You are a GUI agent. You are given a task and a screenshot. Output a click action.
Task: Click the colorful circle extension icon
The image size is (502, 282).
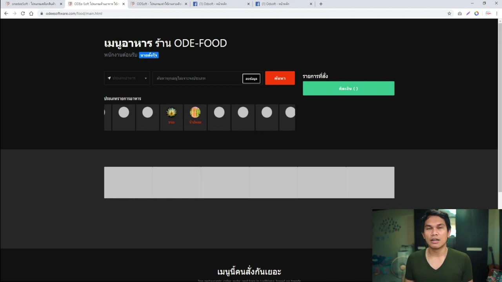[x=477, y=13]
